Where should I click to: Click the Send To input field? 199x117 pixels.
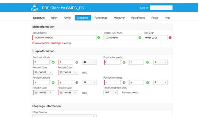(161, 8)
